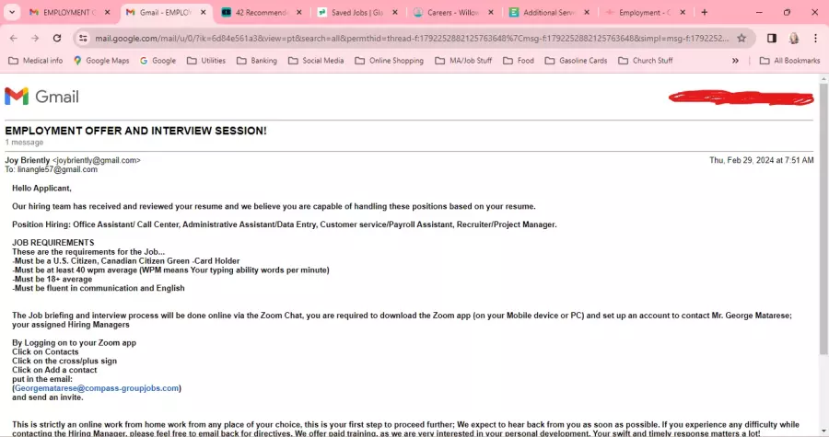829x437 pixels.
Task: Toggle the browser side panel
Action: coord(772,38)
